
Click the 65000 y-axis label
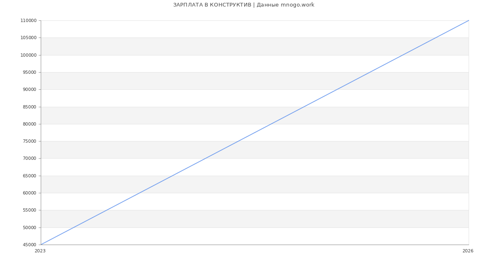[29, 176]
